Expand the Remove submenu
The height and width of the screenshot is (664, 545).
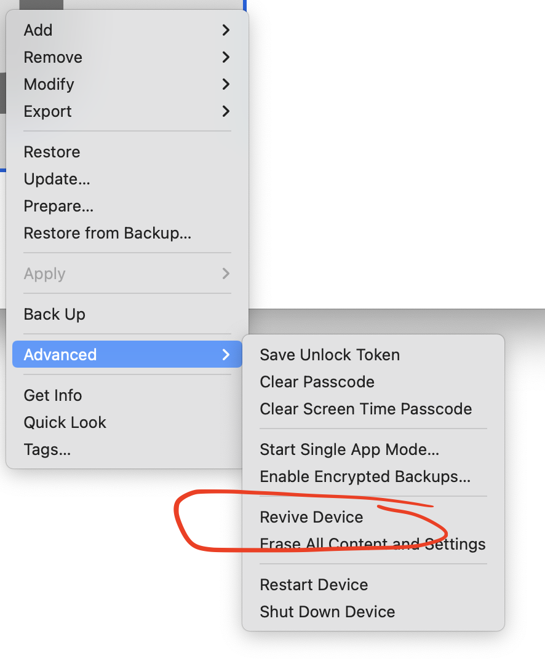click(x=53, y=57)
